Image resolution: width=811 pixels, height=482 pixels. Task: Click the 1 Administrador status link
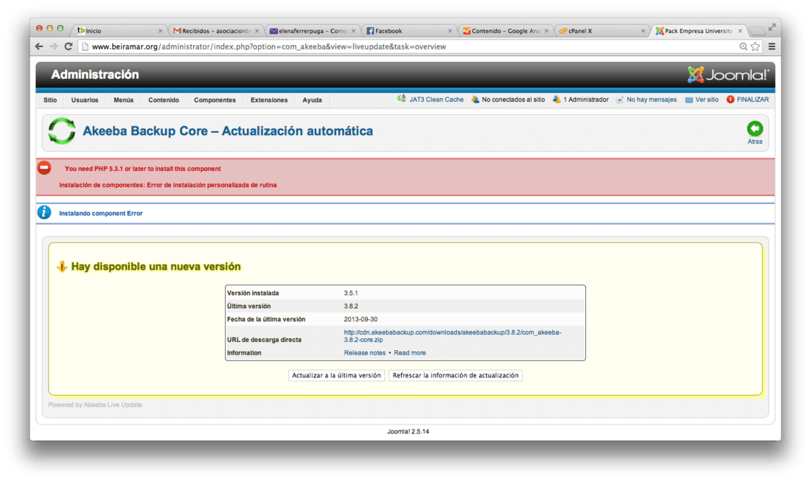pos(585,99)
